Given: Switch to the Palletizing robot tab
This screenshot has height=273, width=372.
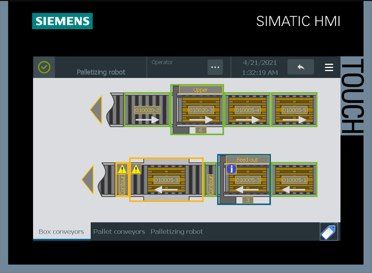Looking at the screenshot, I should tap(177, 232).
